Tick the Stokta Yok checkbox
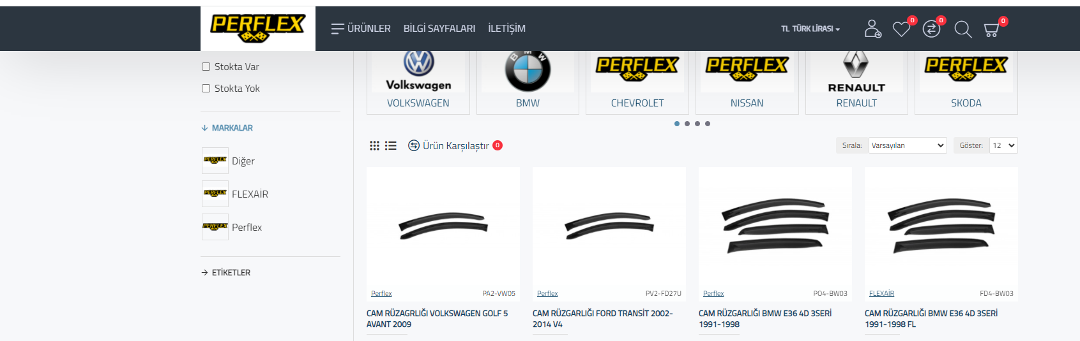 [x=206, y=89]
